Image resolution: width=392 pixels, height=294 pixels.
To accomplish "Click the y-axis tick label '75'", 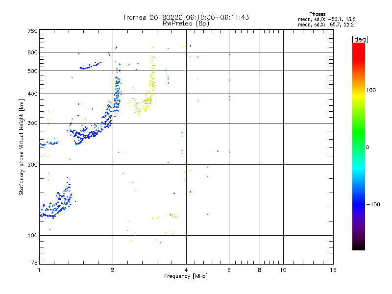I will [x=34, y=263].
